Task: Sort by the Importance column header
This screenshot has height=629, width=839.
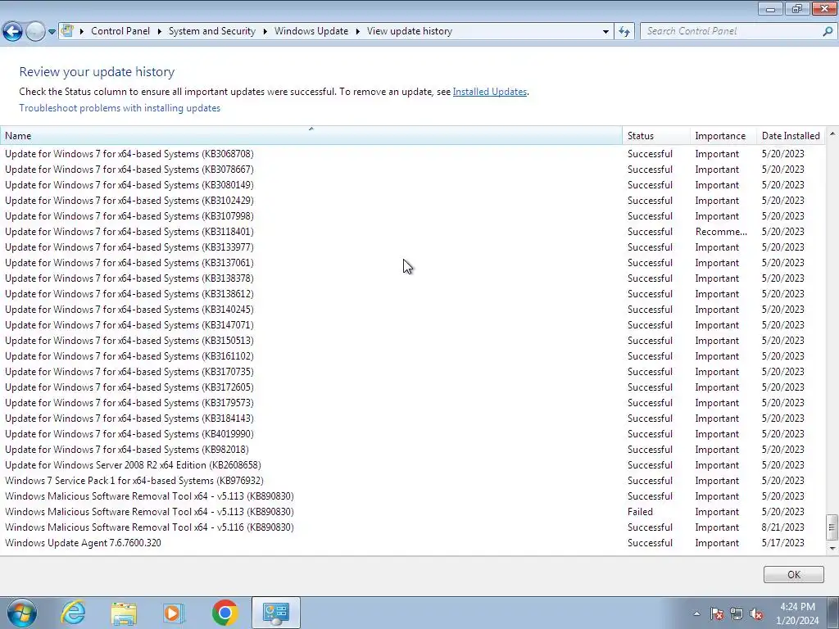Action: pyautogui.click(x=723, y=135)
